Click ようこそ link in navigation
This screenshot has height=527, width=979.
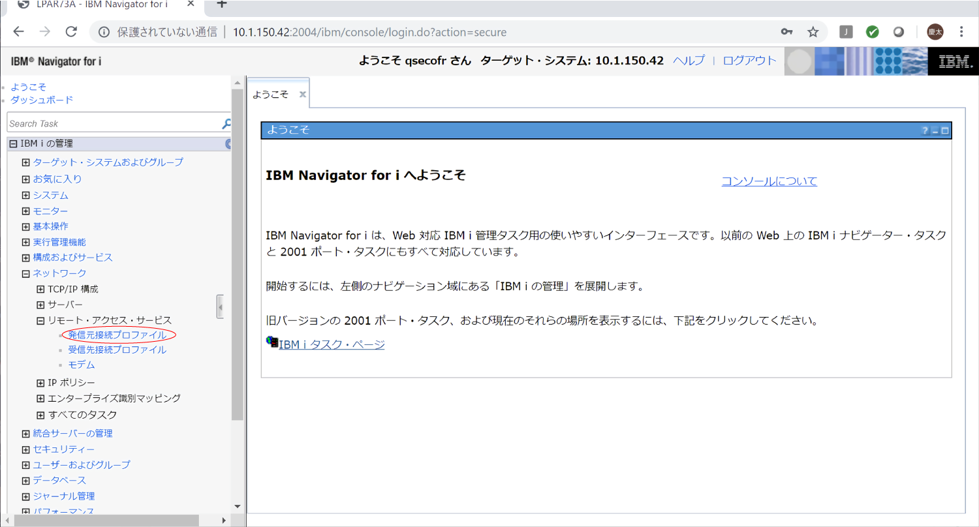pyautogui.click(x=28, y=87)
